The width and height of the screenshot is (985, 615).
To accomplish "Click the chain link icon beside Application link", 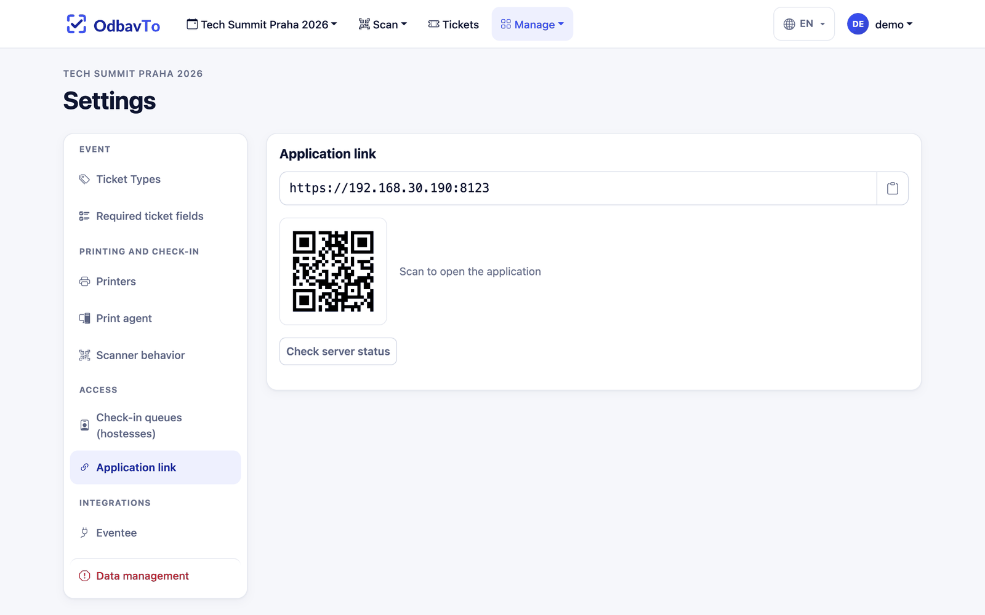I will point(84,467).
